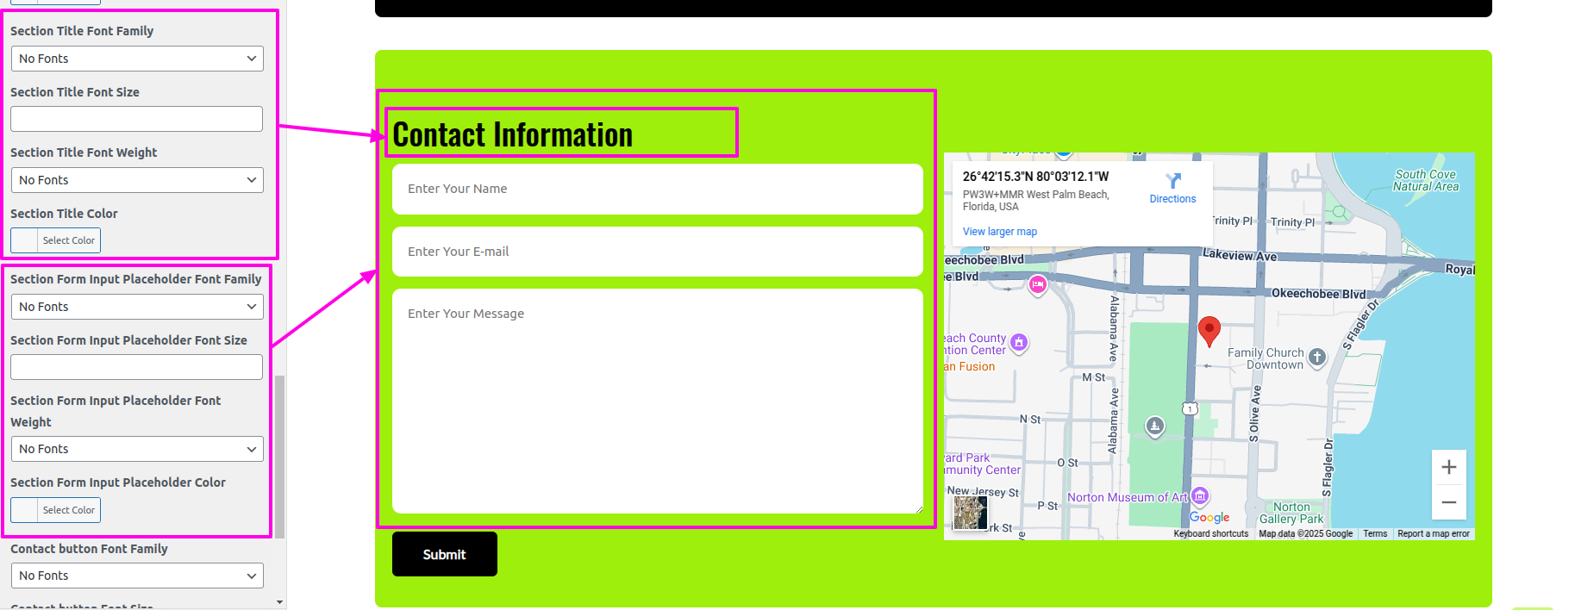Select the Norton Museum of Art marker
Image resolution: width=1575 pixels, height=610 pixels.
pyautogui.click(x=1200, y=496)
